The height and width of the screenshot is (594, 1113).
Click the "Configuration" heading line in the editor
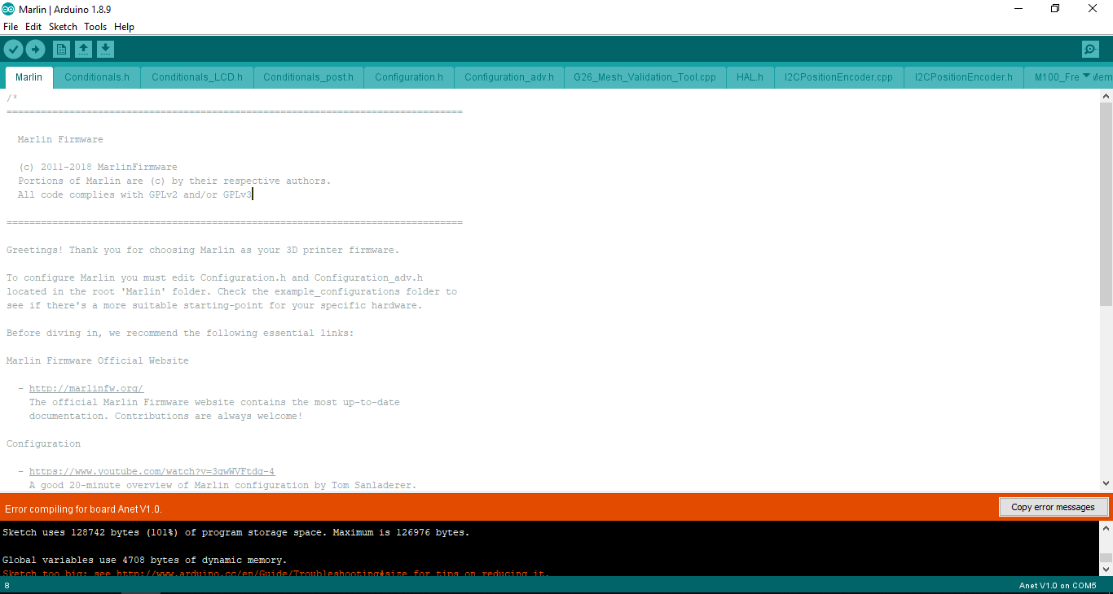coord(44,443)
